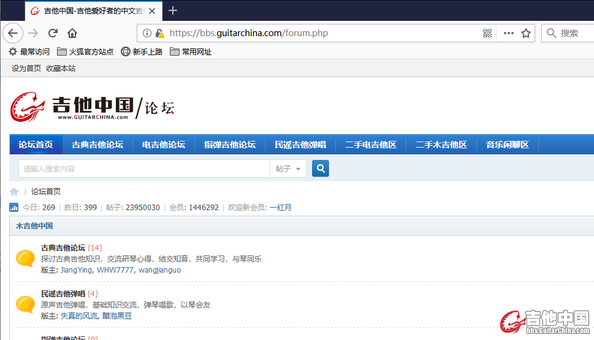Screen dimensions: 594x340
Task: Click 设为首页 link
Action: (x=26, y=69)
